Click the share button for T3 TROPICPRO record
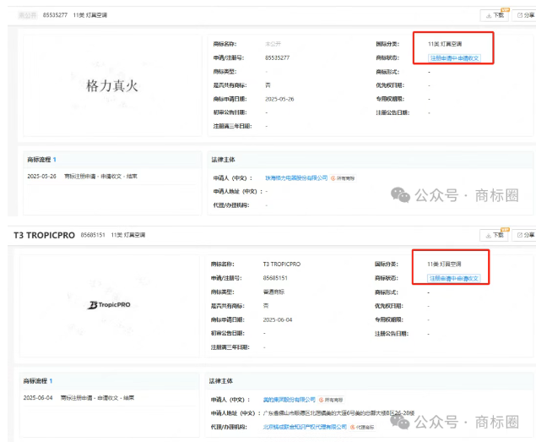 pos(524,234)
